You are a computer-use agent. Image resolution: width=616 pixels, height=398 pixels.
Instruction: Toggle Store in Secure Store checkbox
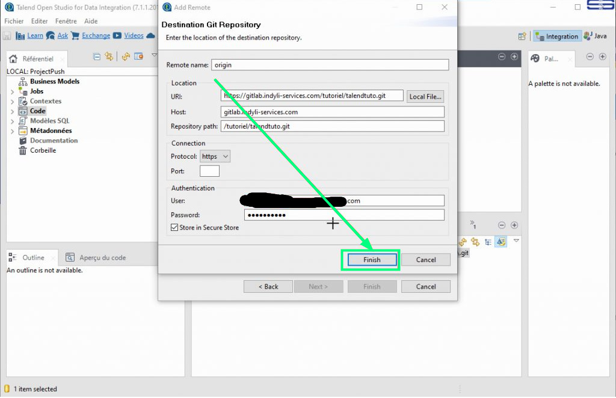click(174, 227)
